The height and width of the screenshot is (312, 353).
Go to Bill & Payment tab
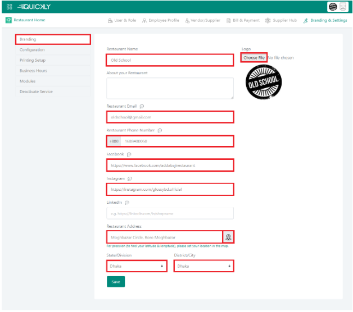click(x=243, y=20)
